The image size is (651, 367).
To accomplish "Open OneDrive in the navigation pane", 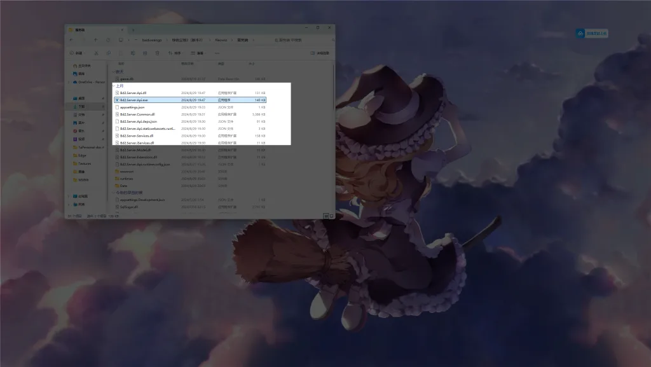I will [x=85, y=82].
